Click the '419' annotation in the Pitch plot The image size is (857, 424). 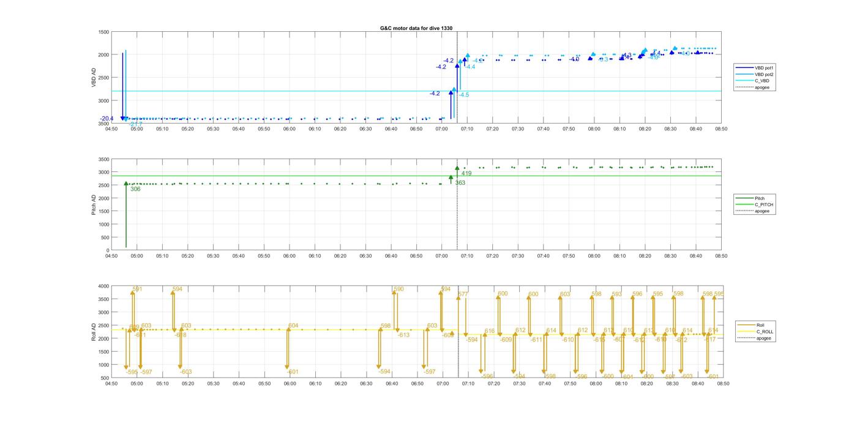pos(466,174)
